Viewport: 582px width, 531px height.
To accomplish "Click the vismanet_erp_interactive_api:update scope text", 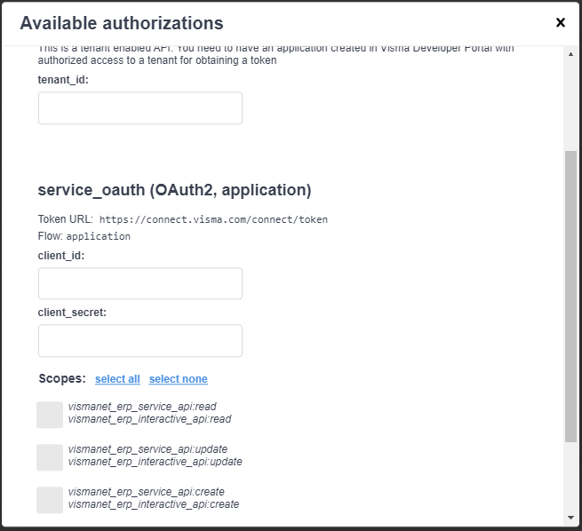I will 155,462.
